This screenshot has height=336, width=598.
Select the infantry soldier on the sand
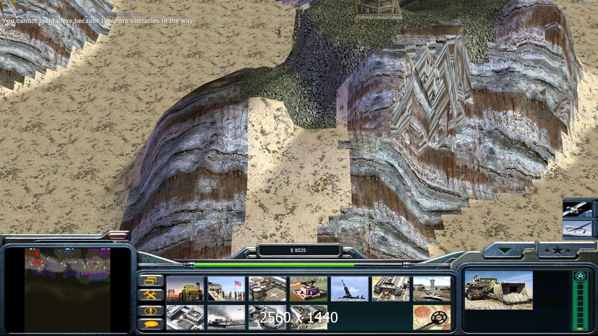[279, 32]
